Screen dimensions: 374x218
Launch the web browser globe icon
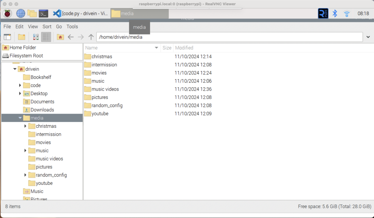(21, 13)
